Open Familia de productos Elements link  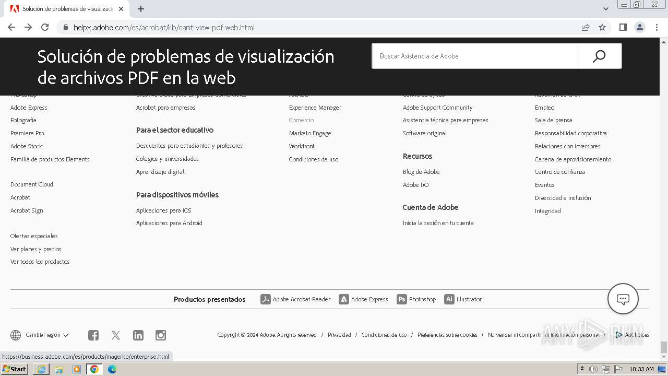[x=50, y=159]
